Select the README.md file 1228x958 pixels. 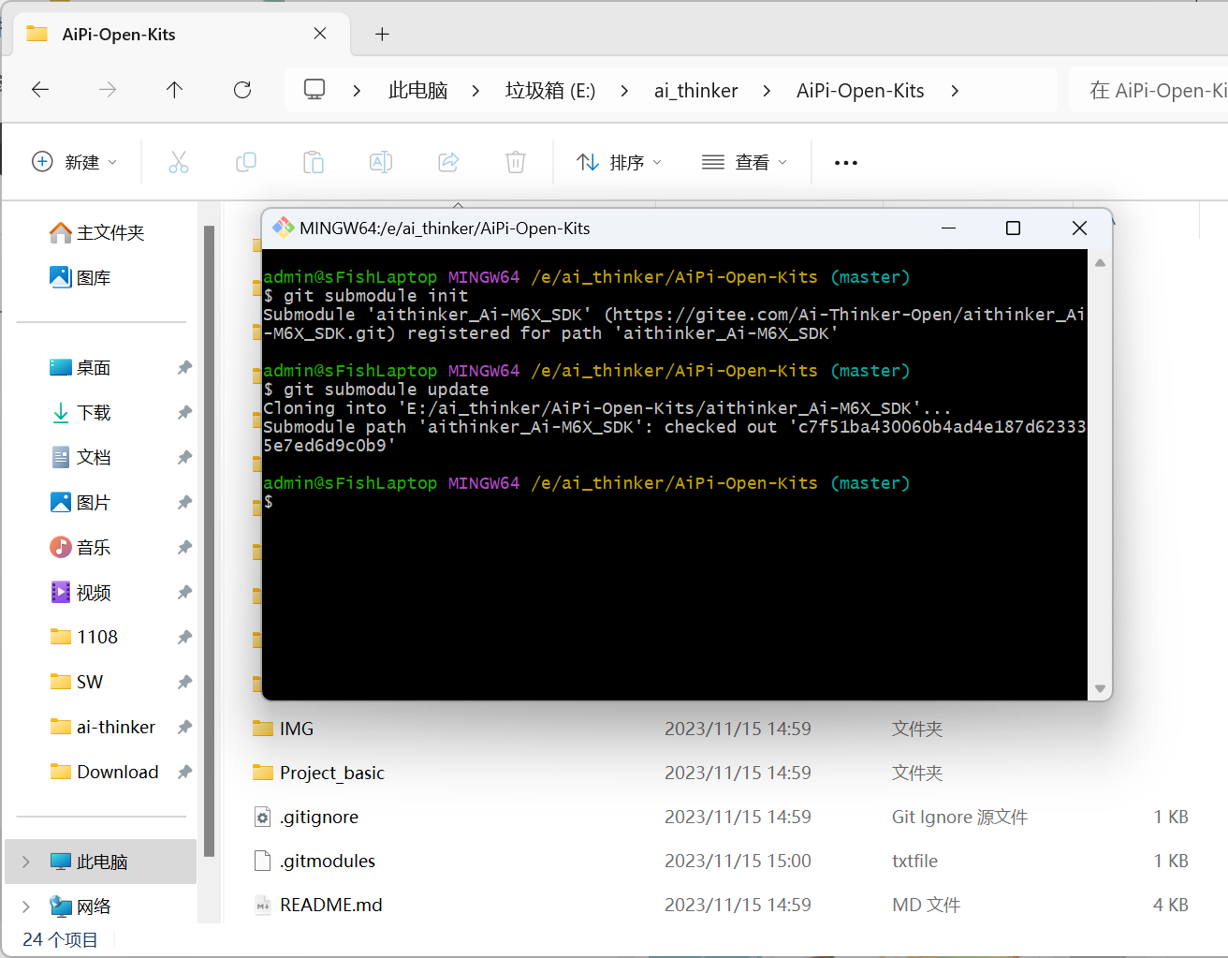coord(330,905)
